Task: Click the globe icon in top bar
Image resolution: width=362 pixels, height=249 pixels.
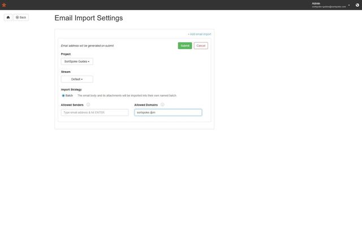Action: pyautogui.click(x=357, y=5)
